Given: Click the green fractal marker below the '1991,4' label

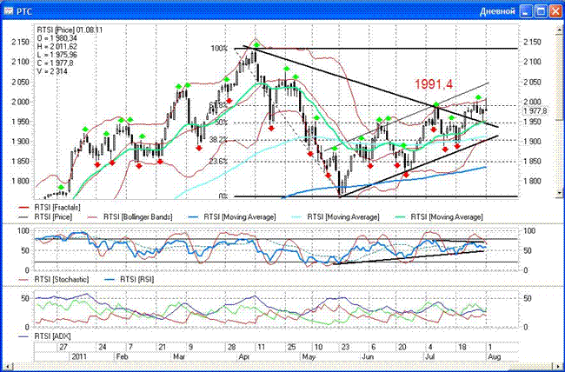Looking at the screenshot, I should [x=436, y=104].
